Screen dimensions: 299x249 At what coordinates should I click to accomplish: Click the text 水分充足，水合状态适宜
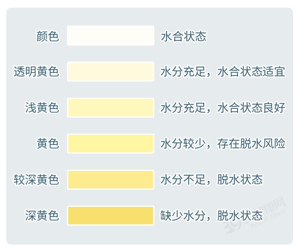coord(223,72)
